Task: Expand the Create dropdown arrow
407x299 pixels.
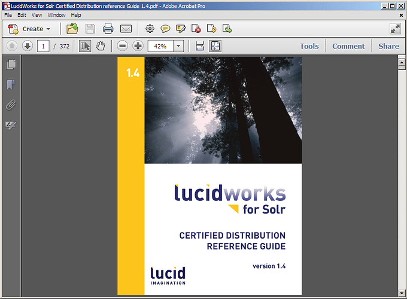Action: (48, 29)
